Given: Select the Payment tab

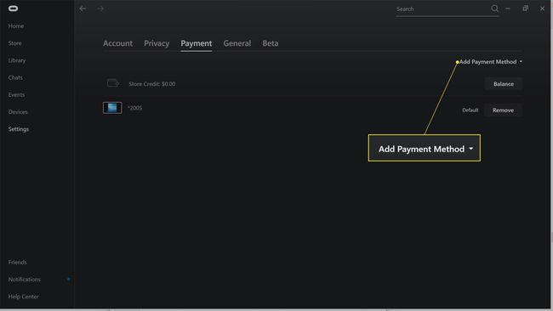Looking at the screenshot, I should [196, 43].
